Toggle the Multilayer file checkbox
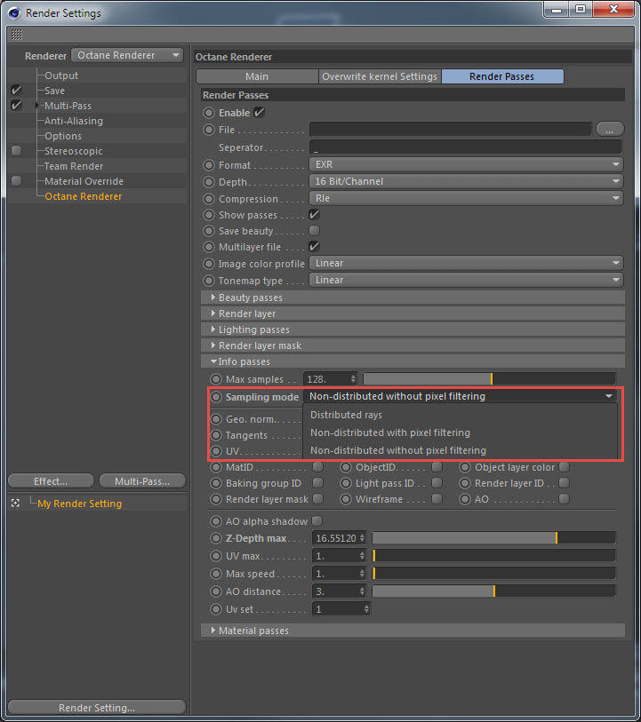 [x=315, y=246]
